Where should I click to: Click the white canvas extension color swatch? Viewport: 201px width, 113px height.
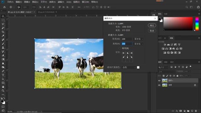[x=138, y=67]
